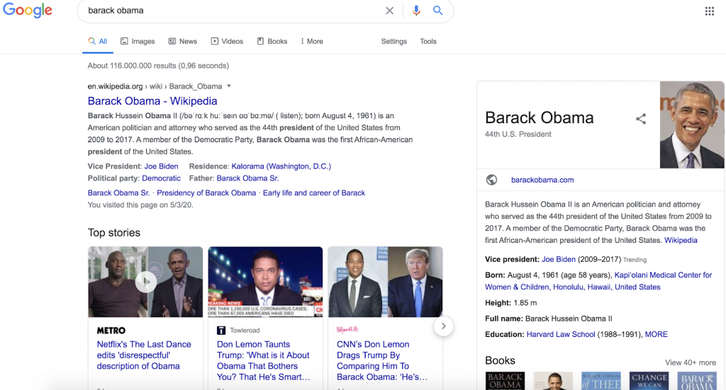Start voice search with microphone icon
This screenshot has width=726, height=390.
pos(416,11)
